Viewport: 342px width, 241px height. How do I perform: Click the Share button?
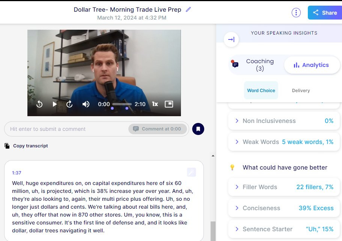[x=325, y=13]
